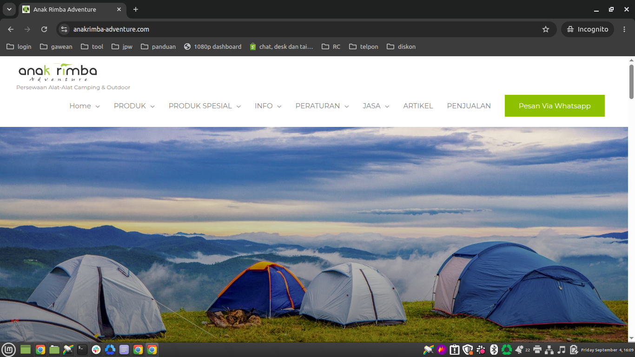
Task: Click the Bluetooth icon in system tray
Action: [x=494, y=350]
